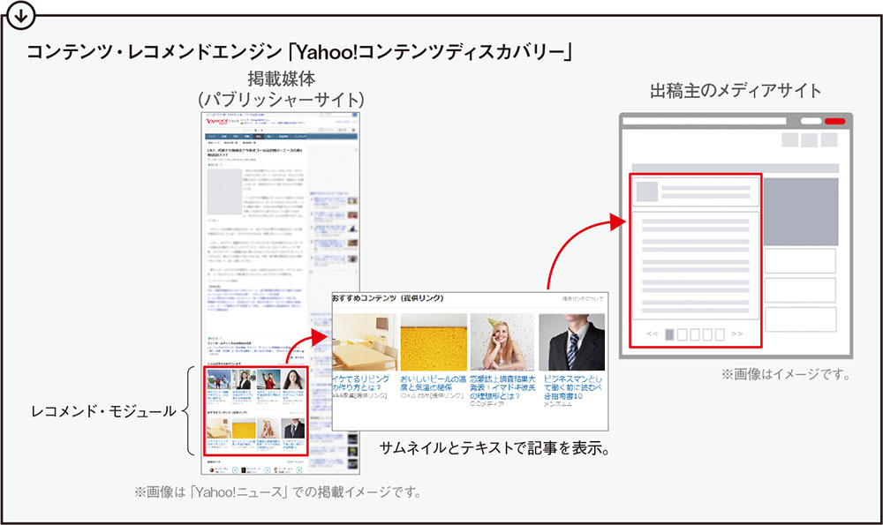
Task: Open the enlarged beer foam thumbnail
Action: tap(434, 342)
